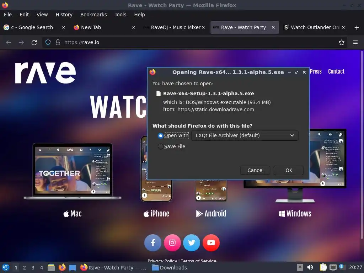Click the iPhone download link
The height and width of the screenshot is (273, 364).
[x=156, y=214]
